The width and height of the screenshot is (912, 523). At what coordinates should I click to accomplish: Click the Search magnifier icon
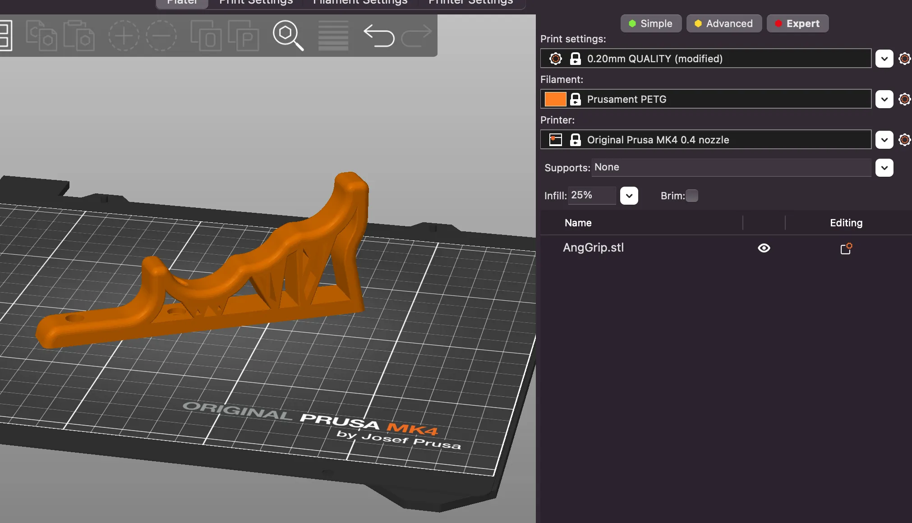(x=288, y=35)
